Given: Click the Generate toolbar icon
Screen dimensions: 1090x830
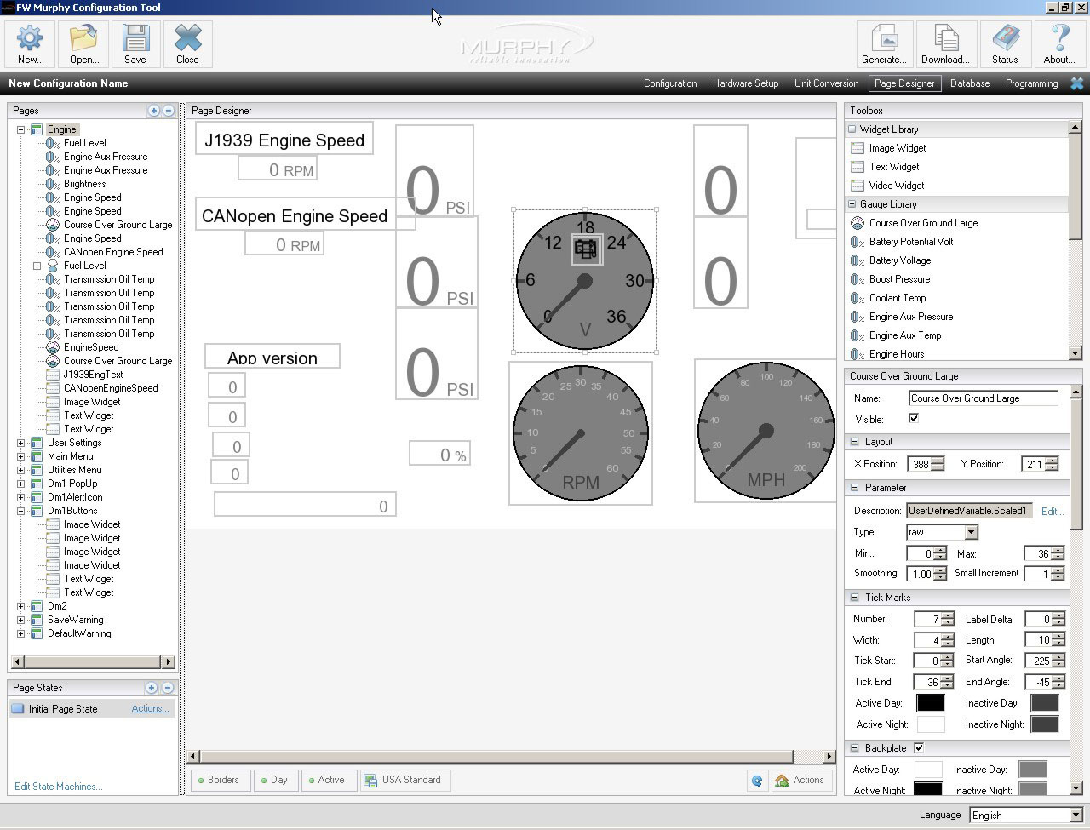Looking at the screenshot, I should point(884,38).
